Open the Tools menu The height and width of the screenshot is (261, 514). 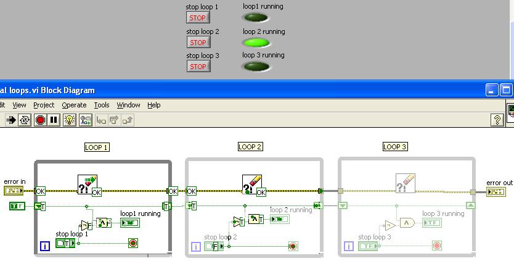pyautogui.click(x=102, y=105)
